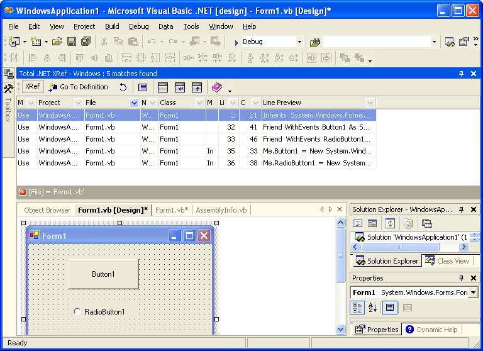483x351 pixels.
Task: Open the Tools menu
Action: click(191, 26)
